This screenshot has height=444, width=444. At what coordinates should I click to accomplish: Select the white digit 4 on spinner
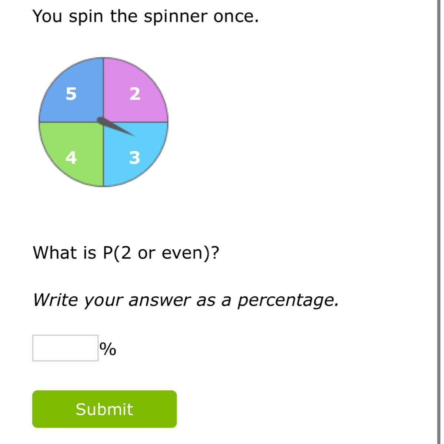click(x=71, y=158)
